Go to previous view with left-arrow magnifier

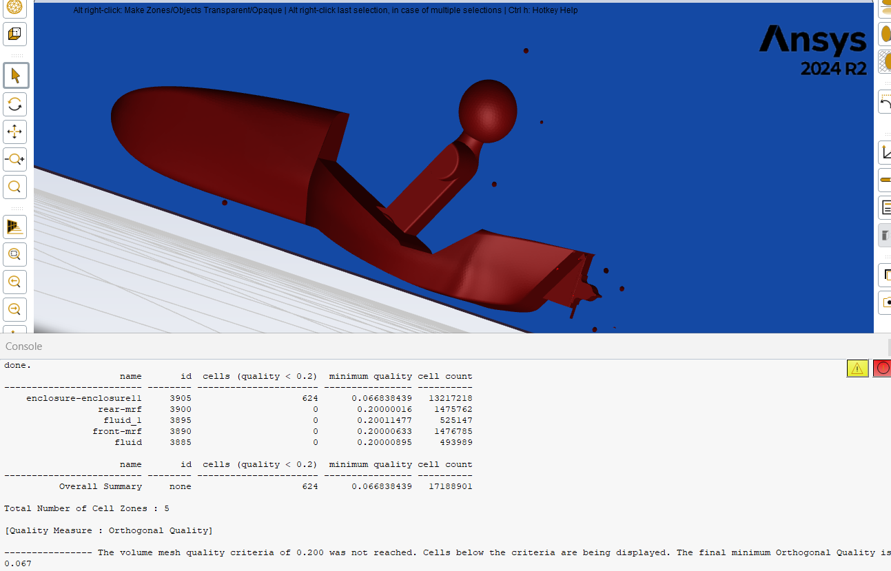point(15,282)
